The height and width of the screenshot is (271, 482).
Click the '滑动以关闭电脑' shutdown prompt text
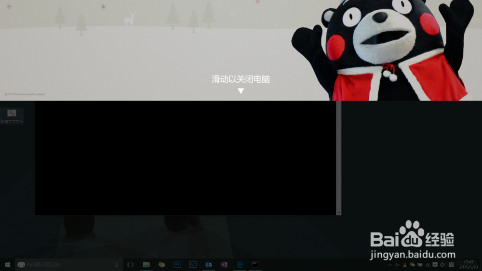pos(241,79)
